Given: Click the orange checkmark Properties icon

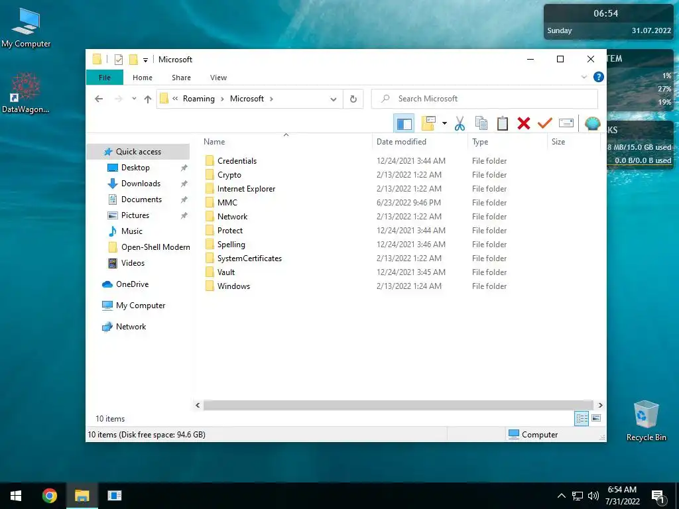Looking at the screenshot, I should coord(544,123).
